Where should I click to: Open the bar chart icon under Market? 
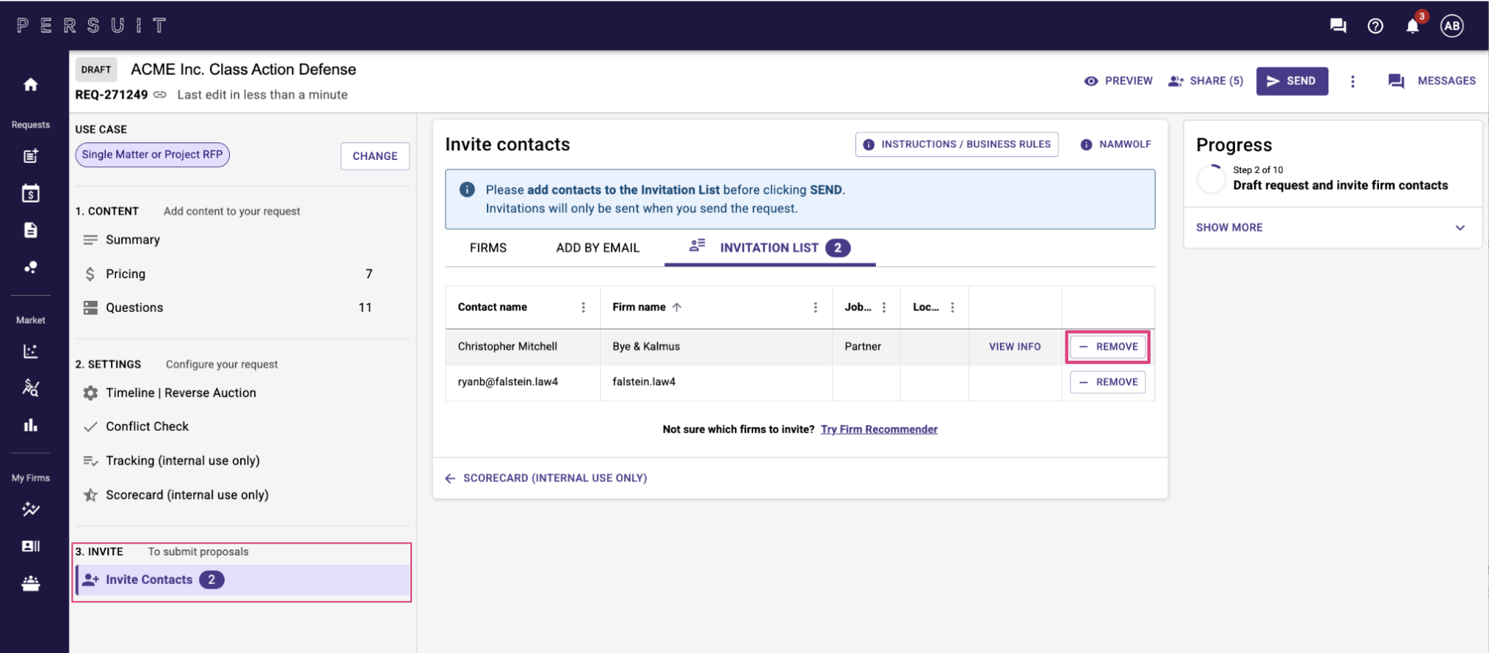click(30, 425)
